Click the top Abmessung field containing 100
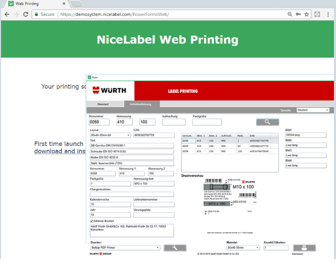This screenshot has width=336, height=262. tap(147, 122)
